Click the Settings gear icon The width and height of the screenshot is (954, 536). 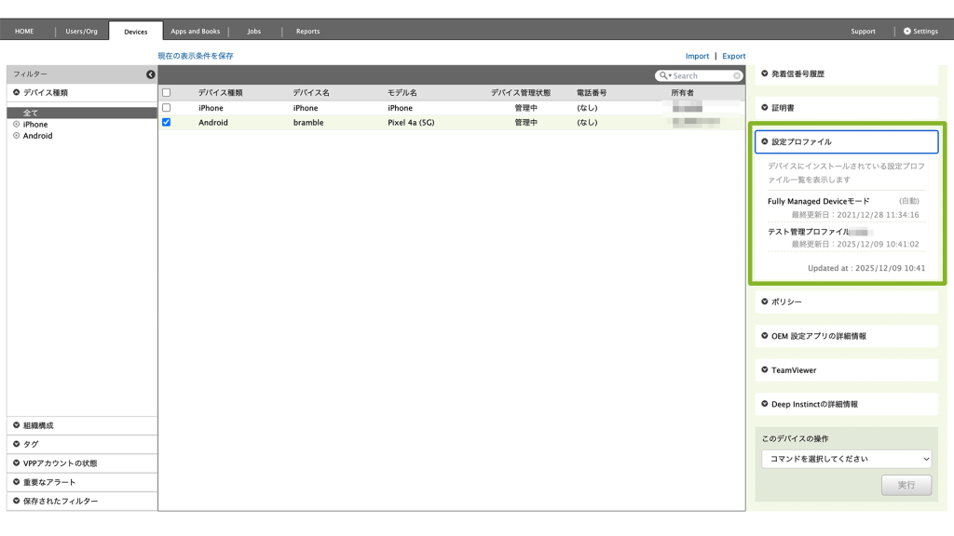(x=907, y=31)
